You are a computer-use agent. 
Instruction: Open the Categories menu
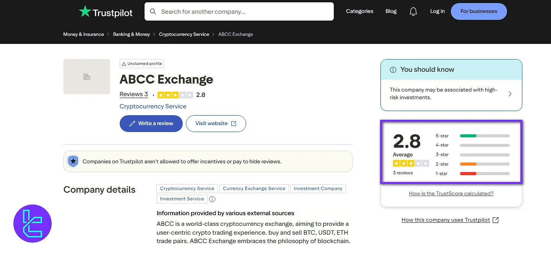coord(359,11)
